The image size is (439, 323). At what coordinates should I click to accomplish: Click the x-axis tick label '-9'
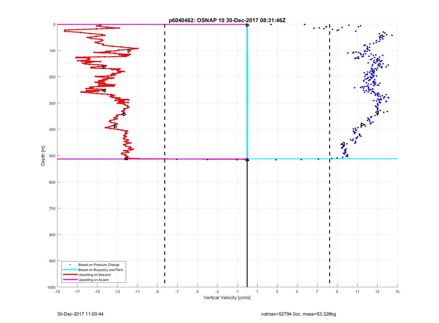157,292
